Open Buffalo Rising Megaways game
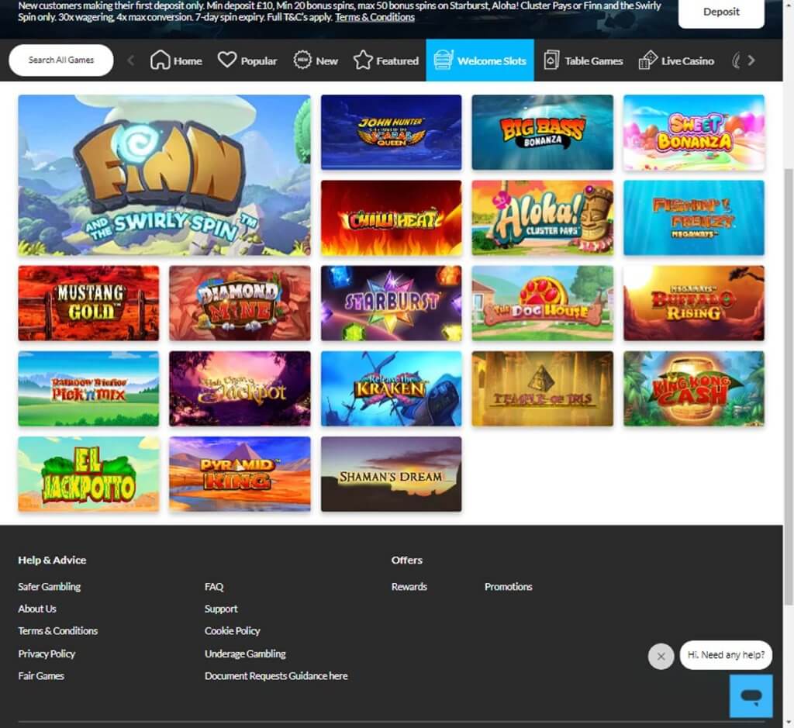The image size is (794, 728). click(694, 303)
